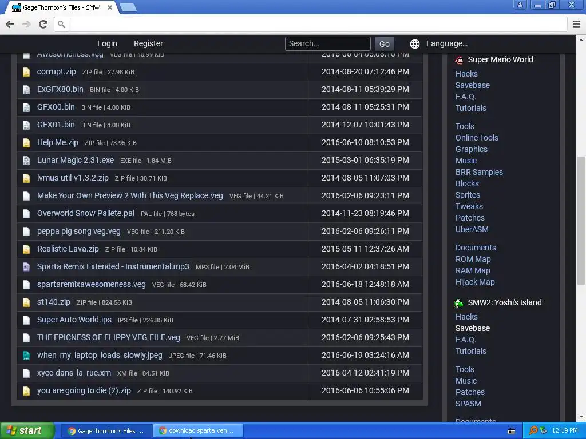Click the search magnifier icon in system tray
Viewport: 586px width, 439px height.
pyautogui.click(x=533, y=430)
